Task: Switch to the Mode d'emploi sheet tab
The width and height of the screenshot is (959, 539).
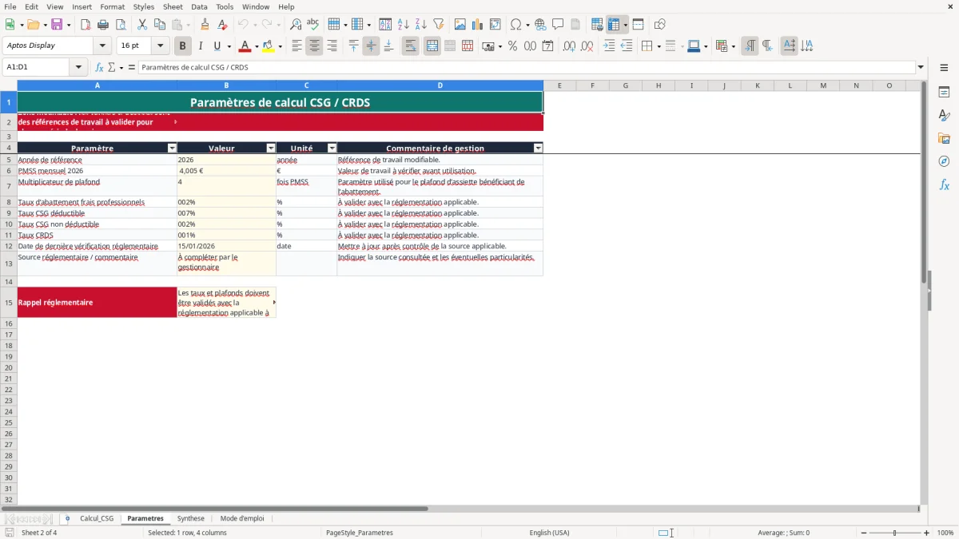Action: coord(242,519)
